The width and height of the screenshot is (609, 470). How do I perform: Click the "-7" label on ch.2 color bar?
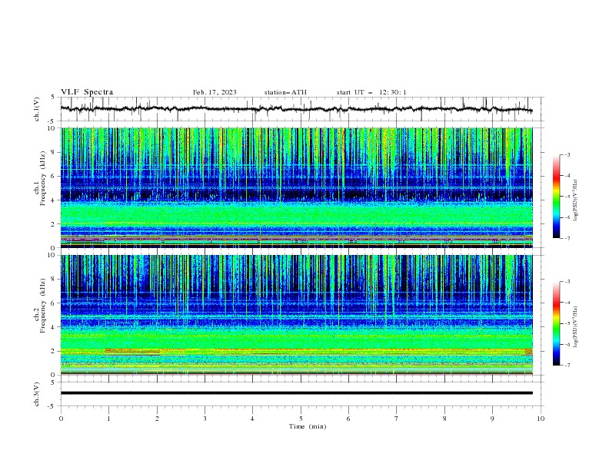tap(567, 366)
